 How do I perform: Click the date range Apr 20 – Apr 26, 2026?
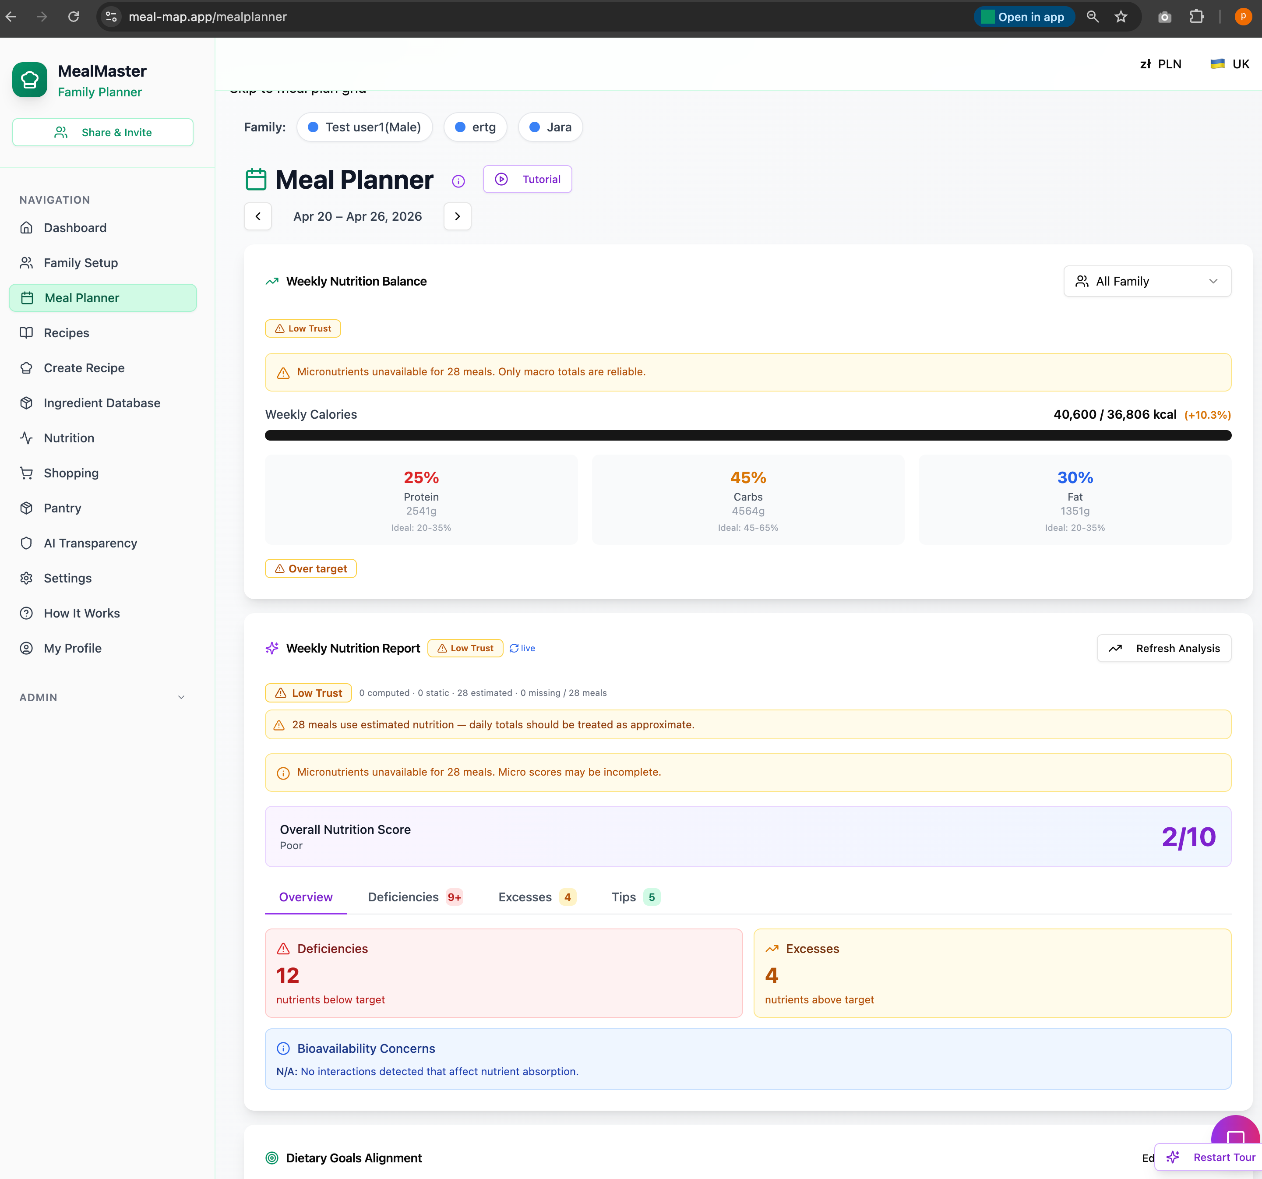(x=357, y=216)
